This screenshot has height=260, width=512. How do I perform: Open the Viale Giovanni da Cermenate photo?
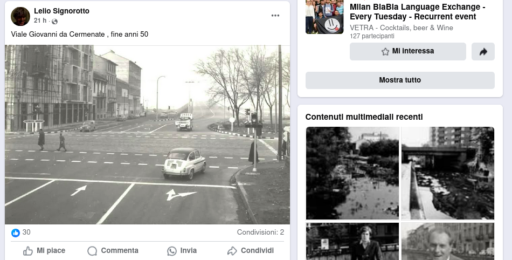click(147, 134)
